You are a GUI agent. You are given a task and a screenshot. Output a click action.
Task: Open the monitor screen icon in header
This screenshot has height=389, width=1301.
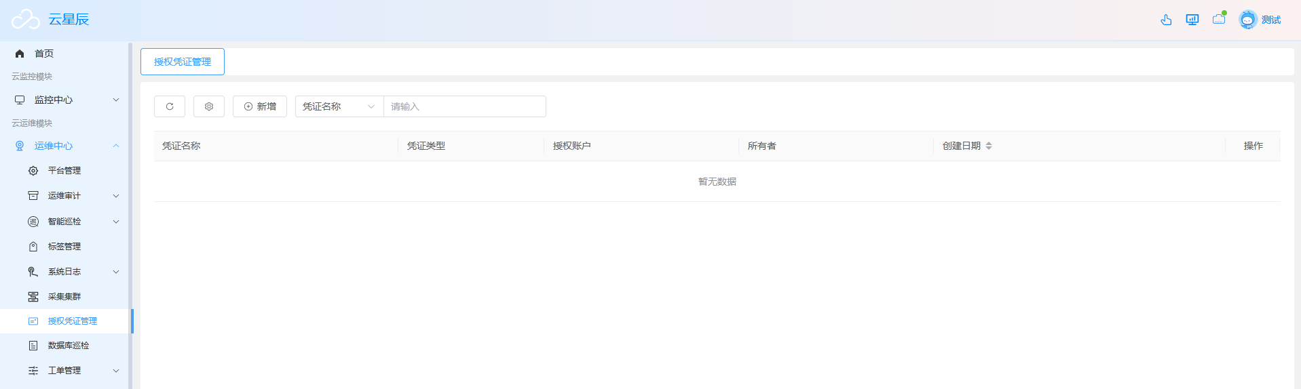(x=1192, y=20)
